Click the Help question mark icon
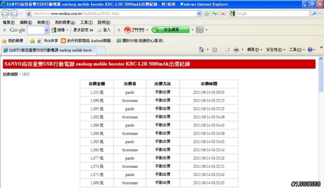The width and height of the screenshot is (324, 188). (x=310, y=50)
